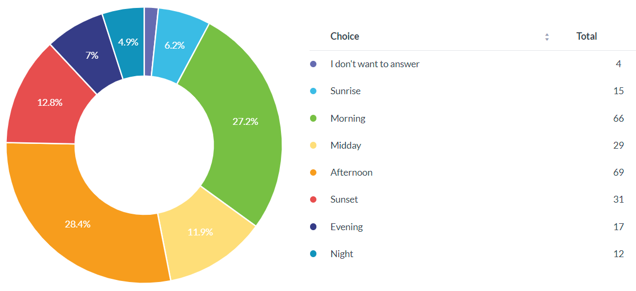This screenshot has height=291, width=636.
Task: Sort table by Total column header
Action: (586, 37)
